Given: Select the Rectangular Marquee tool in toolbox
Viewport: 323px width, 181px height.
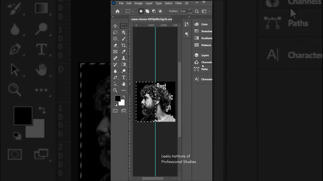Looking at the screenshot, I should tap(123, 26).
